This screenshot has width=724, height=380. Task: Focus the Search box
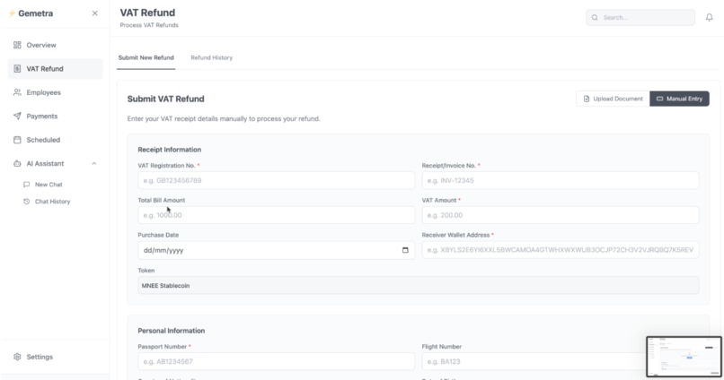point(640,18)
